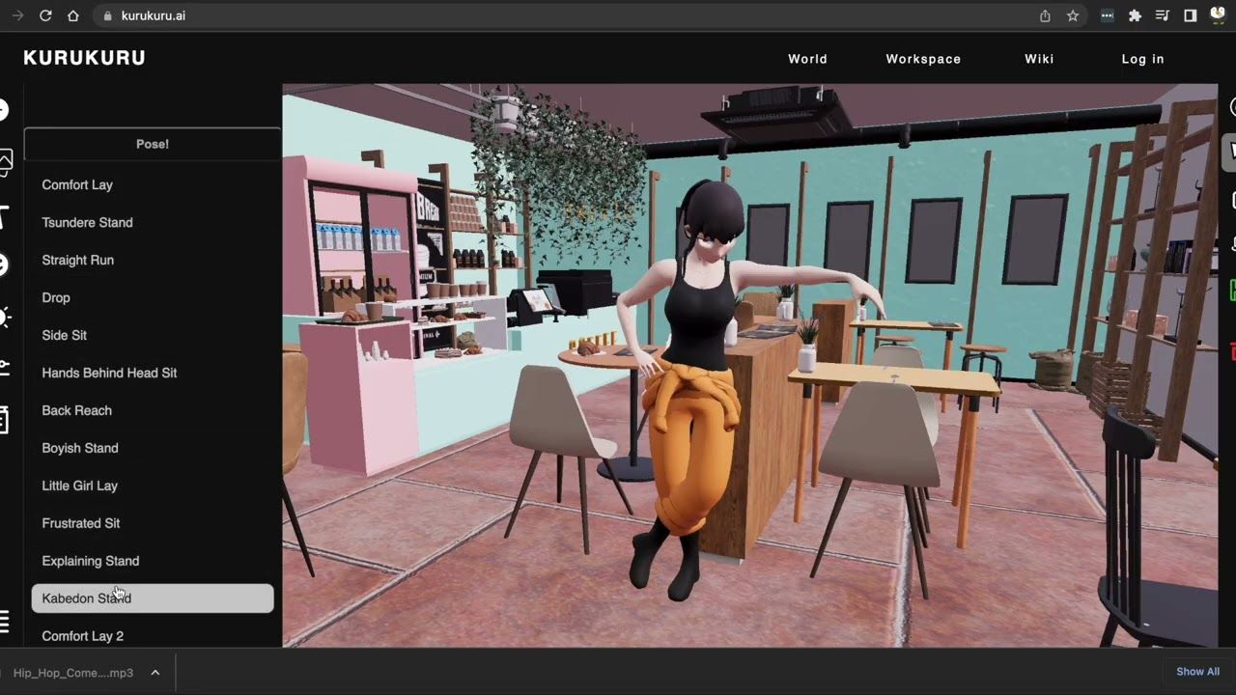Click the lighting settings icon in the sidebar
1236x695 pixels.
click(6, 317)
